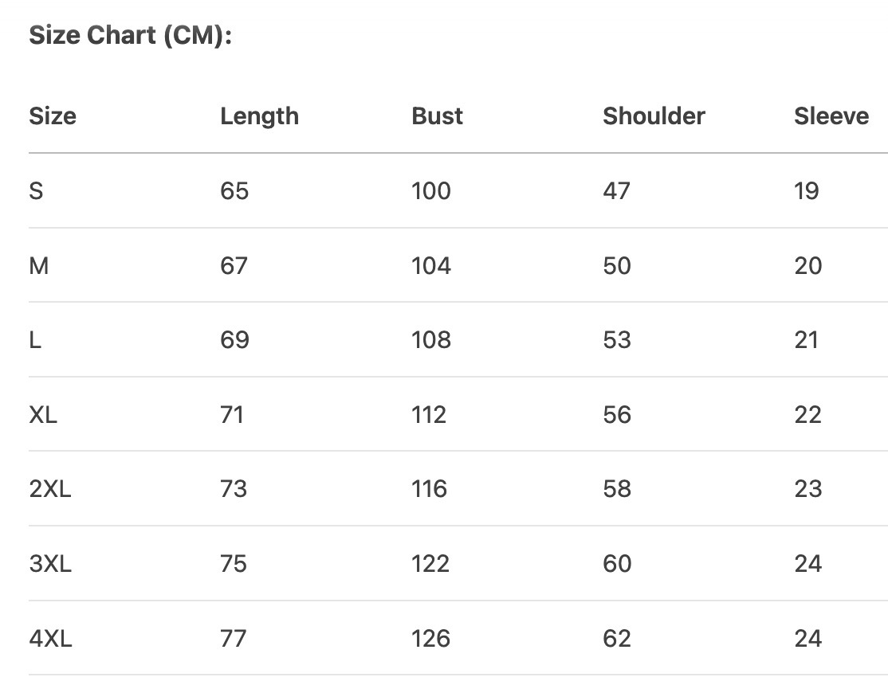Image resolution: width=888 pixels, height=677 pixels.
Task: Select the 2XL size row label
Action: point(50,489)
